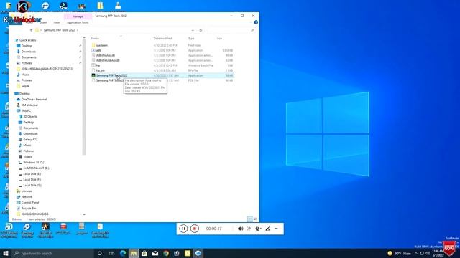This screenshot has width=460, height=258.
Task: Open Libraries in navigation pane
Action: click(x=27, y=191)
